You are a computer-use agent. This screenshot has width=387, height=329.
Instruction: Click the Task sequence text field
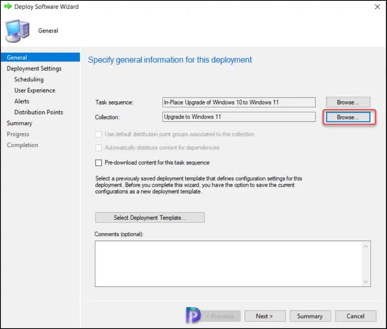[x=239, y=102]
